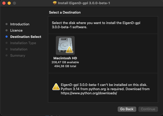
Task: Click the yellow warning triangle beside error message
Action: point(56,87)
